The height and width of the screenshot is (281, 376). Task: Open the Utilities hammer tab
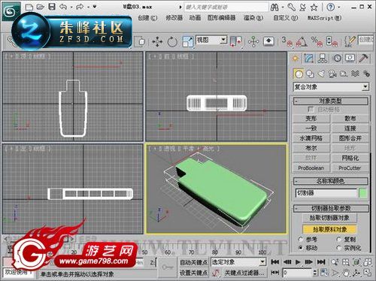(363, 59)
